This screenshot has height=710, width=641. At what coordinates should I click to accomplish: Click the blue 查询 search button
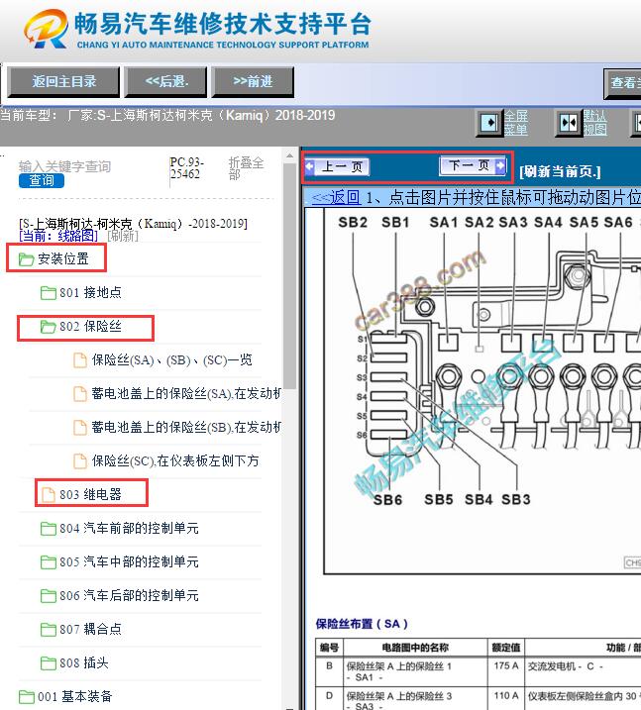(x=42, y=180)
